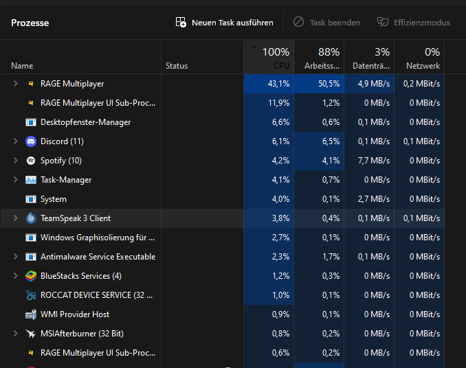Image resolution: width=466 pixels, height=368 pixels.
Task: Click the Prozesse heading
Action: (x=30, y=23)
